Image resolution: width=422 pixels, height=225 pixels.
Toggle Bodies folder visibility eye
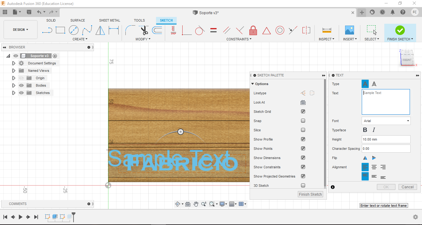point(21,85)
